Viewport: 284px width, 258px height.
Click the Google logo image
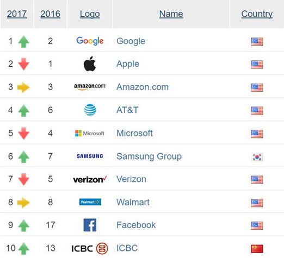pos(90,41)
